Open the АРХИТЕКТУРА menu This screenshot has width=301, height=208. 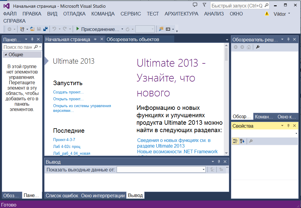pyautogui.click(x=181, y=14)
